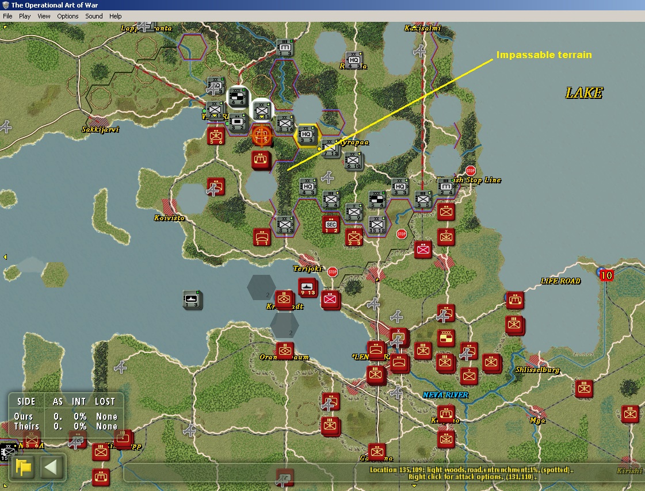645x491 pixels.
Task: Select the grey regiment 3-5 counter
Action: pos(423,200)
